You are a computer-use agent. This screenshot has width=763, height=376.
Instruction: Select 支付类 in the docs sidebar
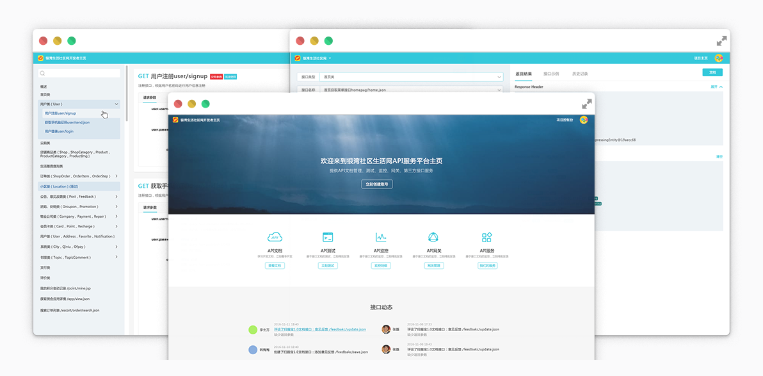point(45,267)
